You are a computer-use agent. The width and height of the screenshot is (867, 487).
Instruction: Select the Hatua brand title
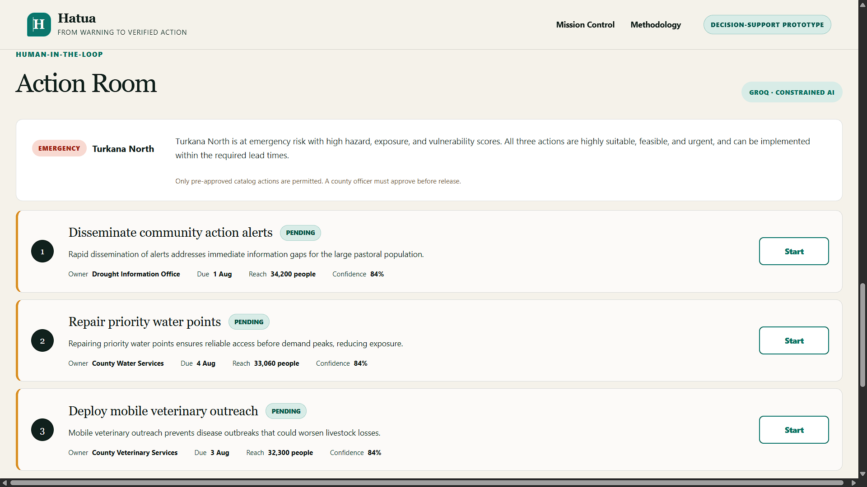pos(77,18)
